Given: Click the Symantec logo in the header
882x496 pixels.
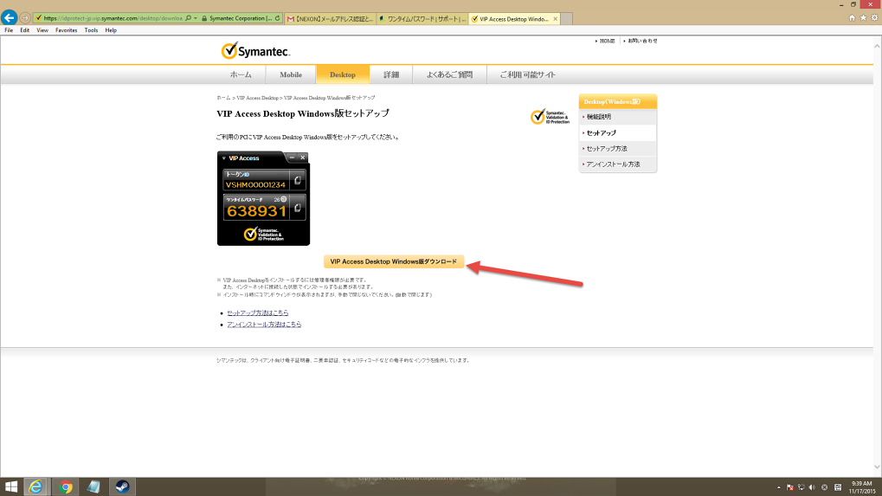Looking at the screenshot, I should click(258, 50).
